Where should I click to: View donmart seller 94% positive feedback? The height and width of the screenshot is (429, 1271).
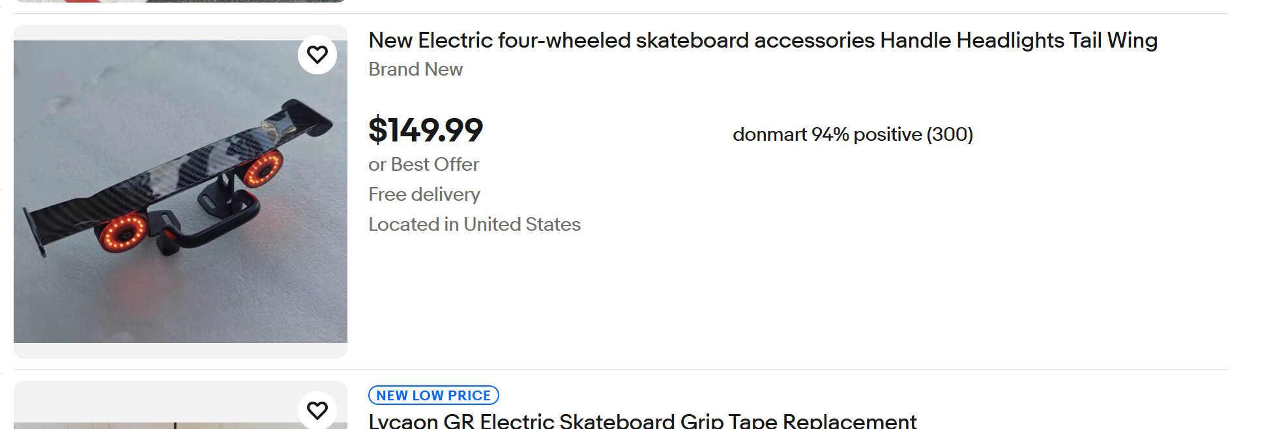853,134
